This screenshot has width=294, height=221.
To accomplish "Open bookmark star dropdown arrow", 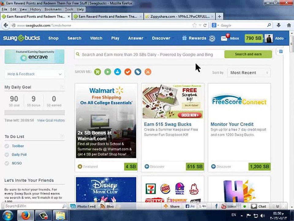I will pos(200,25).
